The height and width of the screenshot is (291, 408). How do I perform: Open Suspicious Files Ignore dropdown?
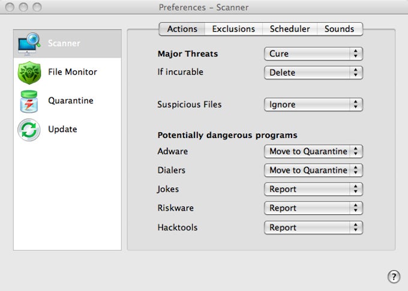313,104
